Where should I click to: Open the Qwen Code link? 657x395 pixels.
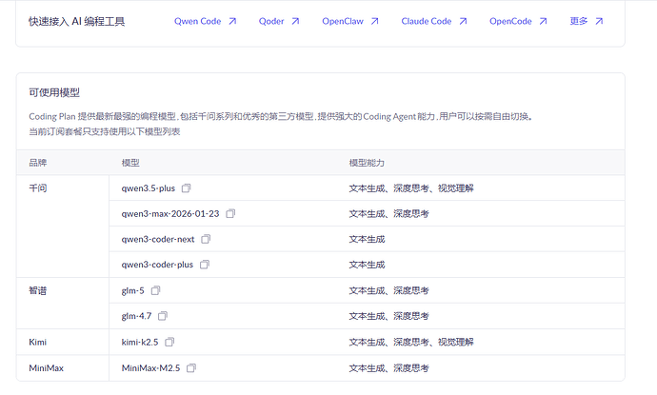click(x=197, y=21)
